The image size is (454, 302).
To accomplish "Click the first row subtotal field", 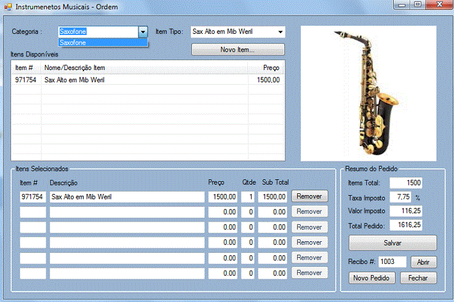I will [x=273, y=197].
